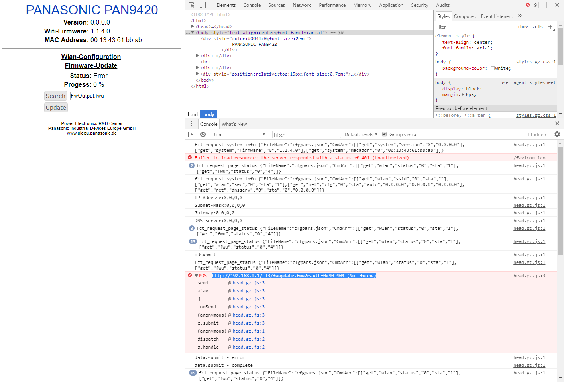The width and height of the screenshot is (564, 382).
Task: Collapse the POST error stack trace
Action: (x=196, y=276)
